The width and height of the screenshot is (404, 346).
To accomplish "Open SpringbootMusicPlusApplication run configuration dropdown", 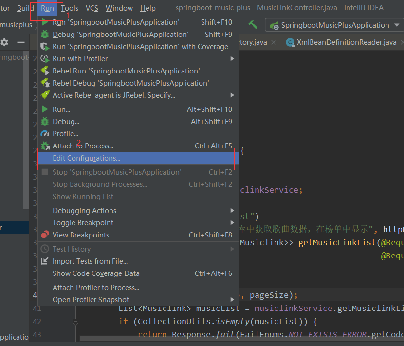I will tap(334, 25).
